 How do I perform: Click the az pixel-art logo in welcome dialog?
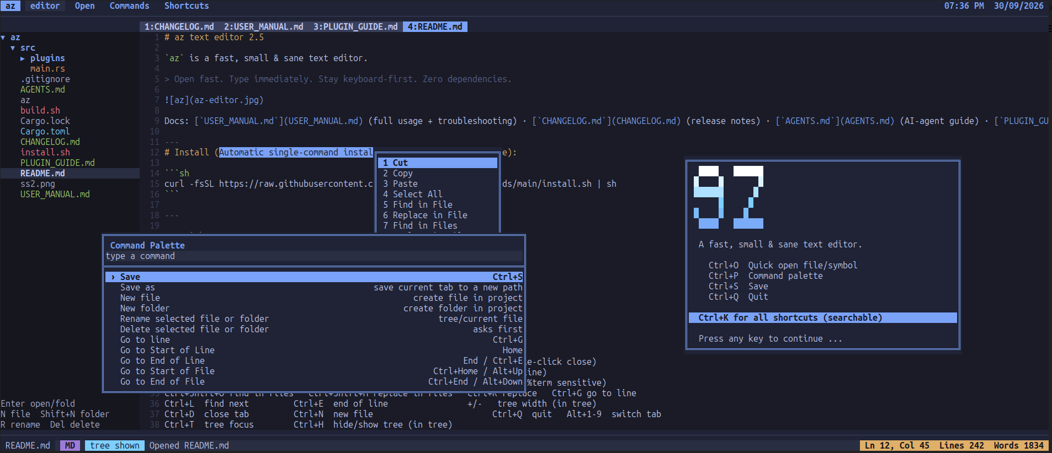pyautogui.click(x=729, y=197)
